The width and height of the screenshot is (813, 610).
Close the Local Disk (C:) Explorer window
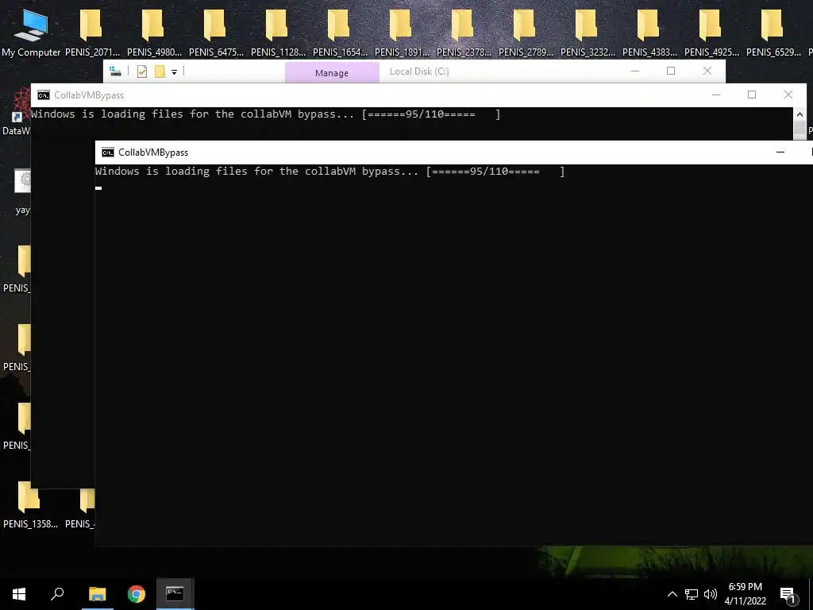coord(707,71)
